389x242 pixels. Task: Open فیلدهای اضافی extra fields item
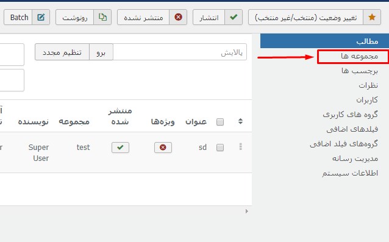point(352,129)
